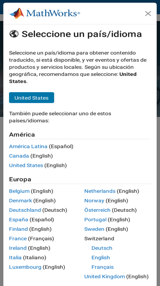
Task: Select Switzerland's Deutsch language option
Action: pyautogui.click(x=102, y=248)
